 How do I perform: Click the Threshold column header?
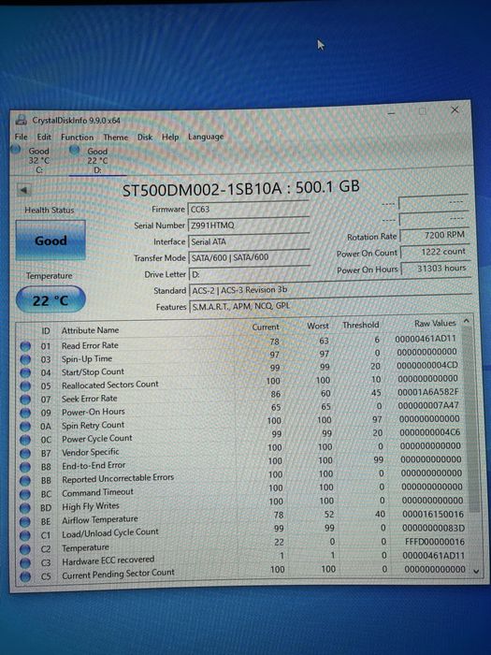click(x=361, y=325)
